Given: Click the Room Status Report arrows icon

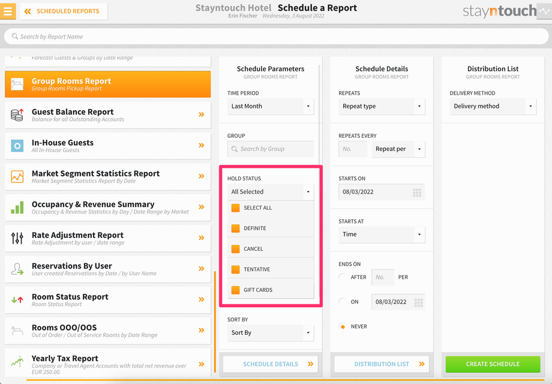Looking at the screenshot, I should (x=17, y=300).
